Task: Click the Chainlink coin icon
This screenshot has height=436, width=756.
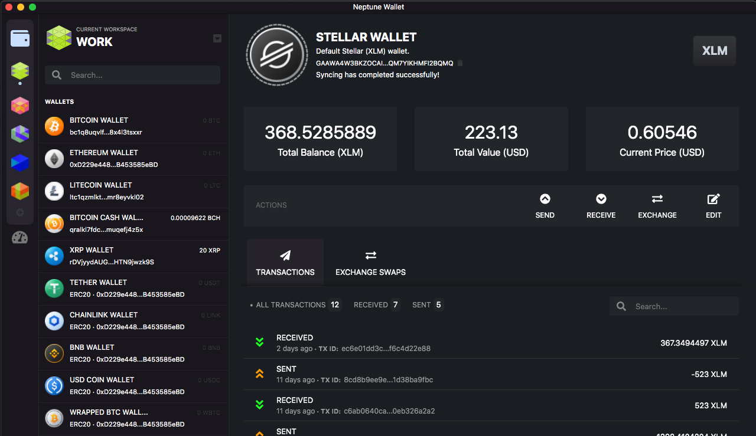Action: click(x=54, y=321)
